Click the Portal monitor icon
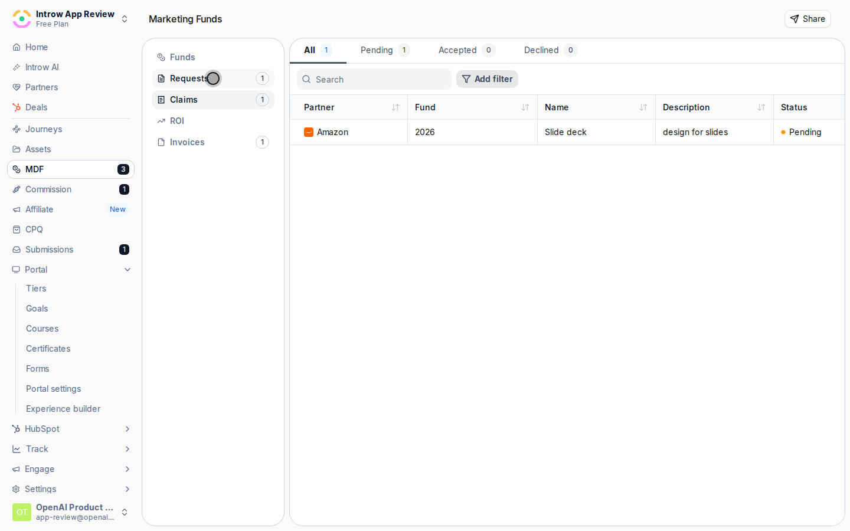 [16, 270]
